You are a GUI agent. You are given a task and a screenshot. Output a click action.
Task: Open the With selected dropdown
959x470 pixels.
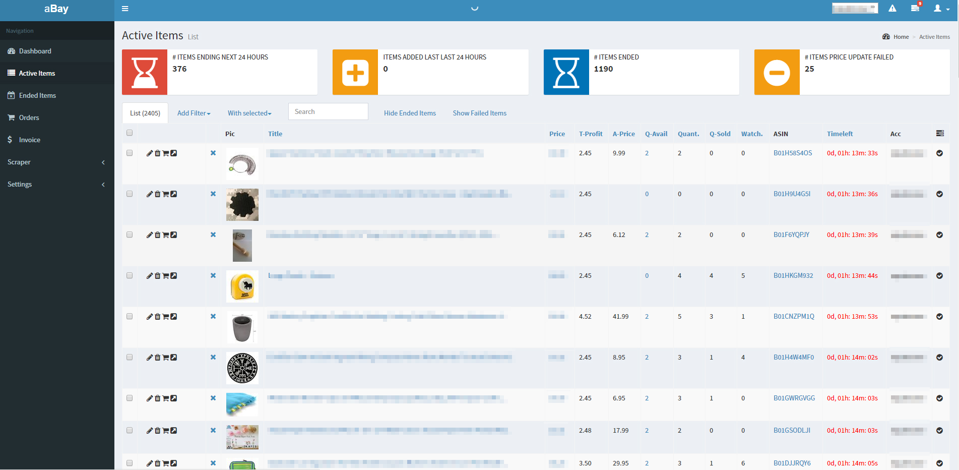249,113
